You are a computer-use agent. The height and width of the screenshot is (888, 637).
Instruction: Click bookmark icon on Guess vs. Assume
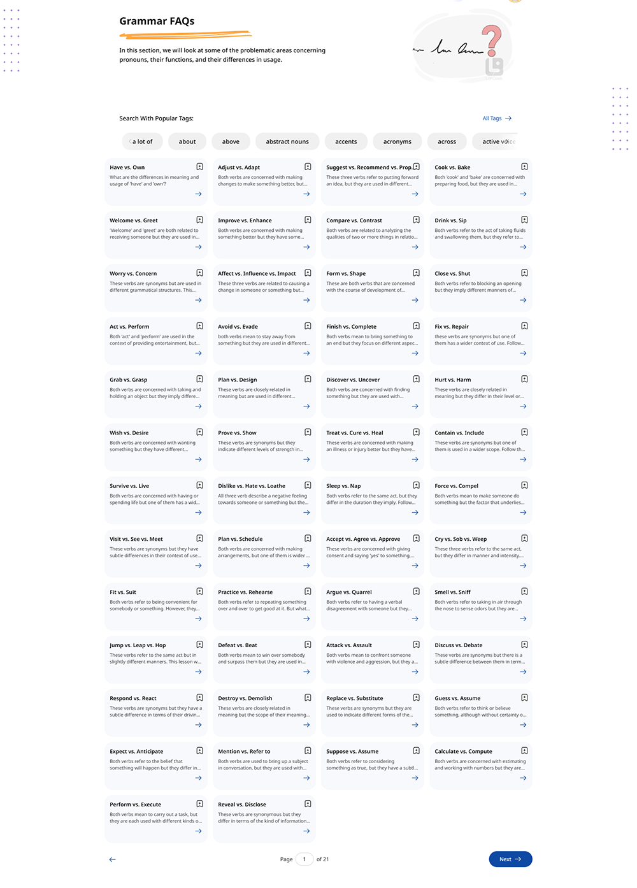tap(524, 698)
